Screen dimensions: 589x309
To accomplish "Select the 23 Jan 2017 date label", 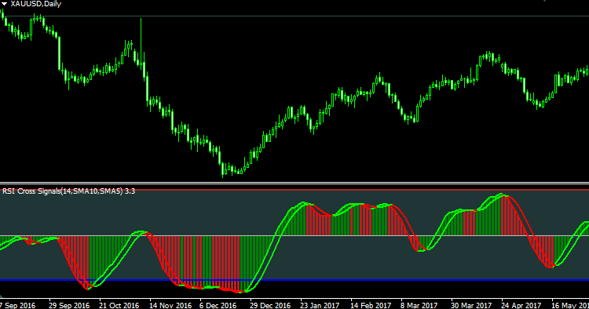I will pyautogui.click(x=320, y=305).
